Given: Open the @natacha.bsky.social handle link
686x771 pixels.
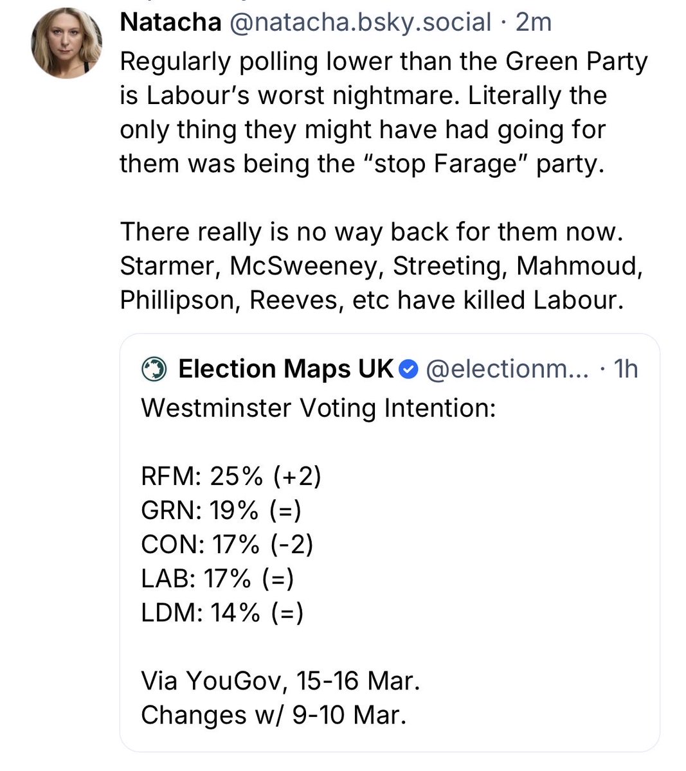Looking at the screenshot, I should click(359, 22).
